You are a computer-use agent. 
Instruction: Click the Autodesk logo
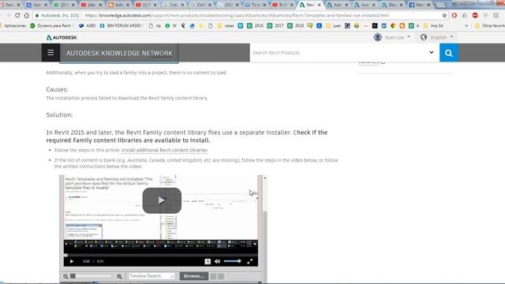coord(62,38)
